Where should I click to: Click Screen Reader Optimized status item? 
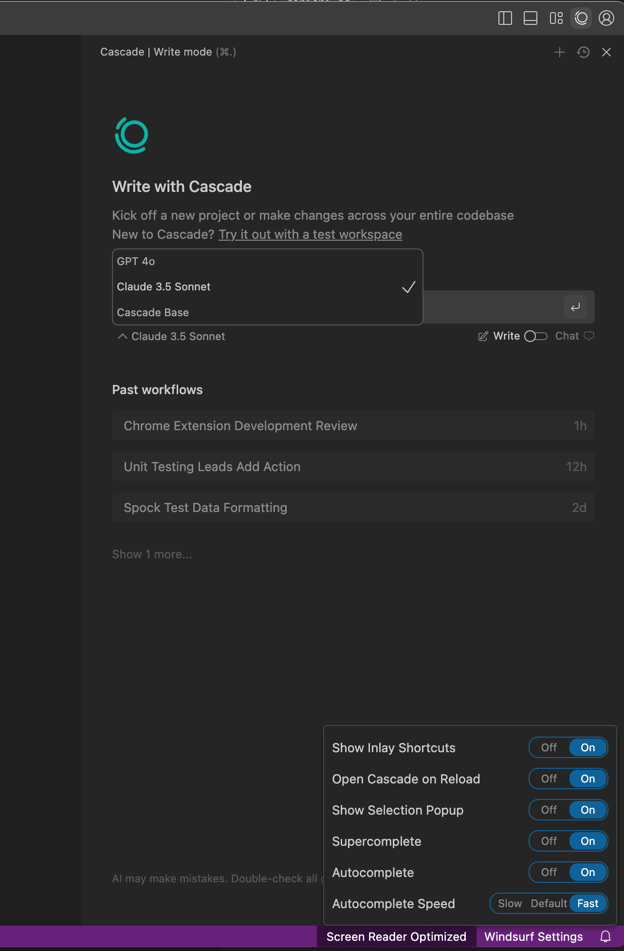point(396,936)
